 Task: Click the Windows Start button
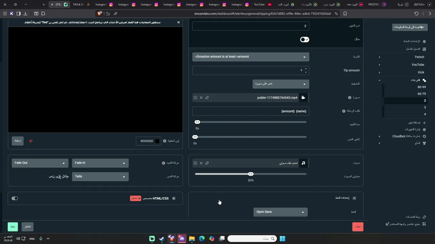click(x=282, y=239)
